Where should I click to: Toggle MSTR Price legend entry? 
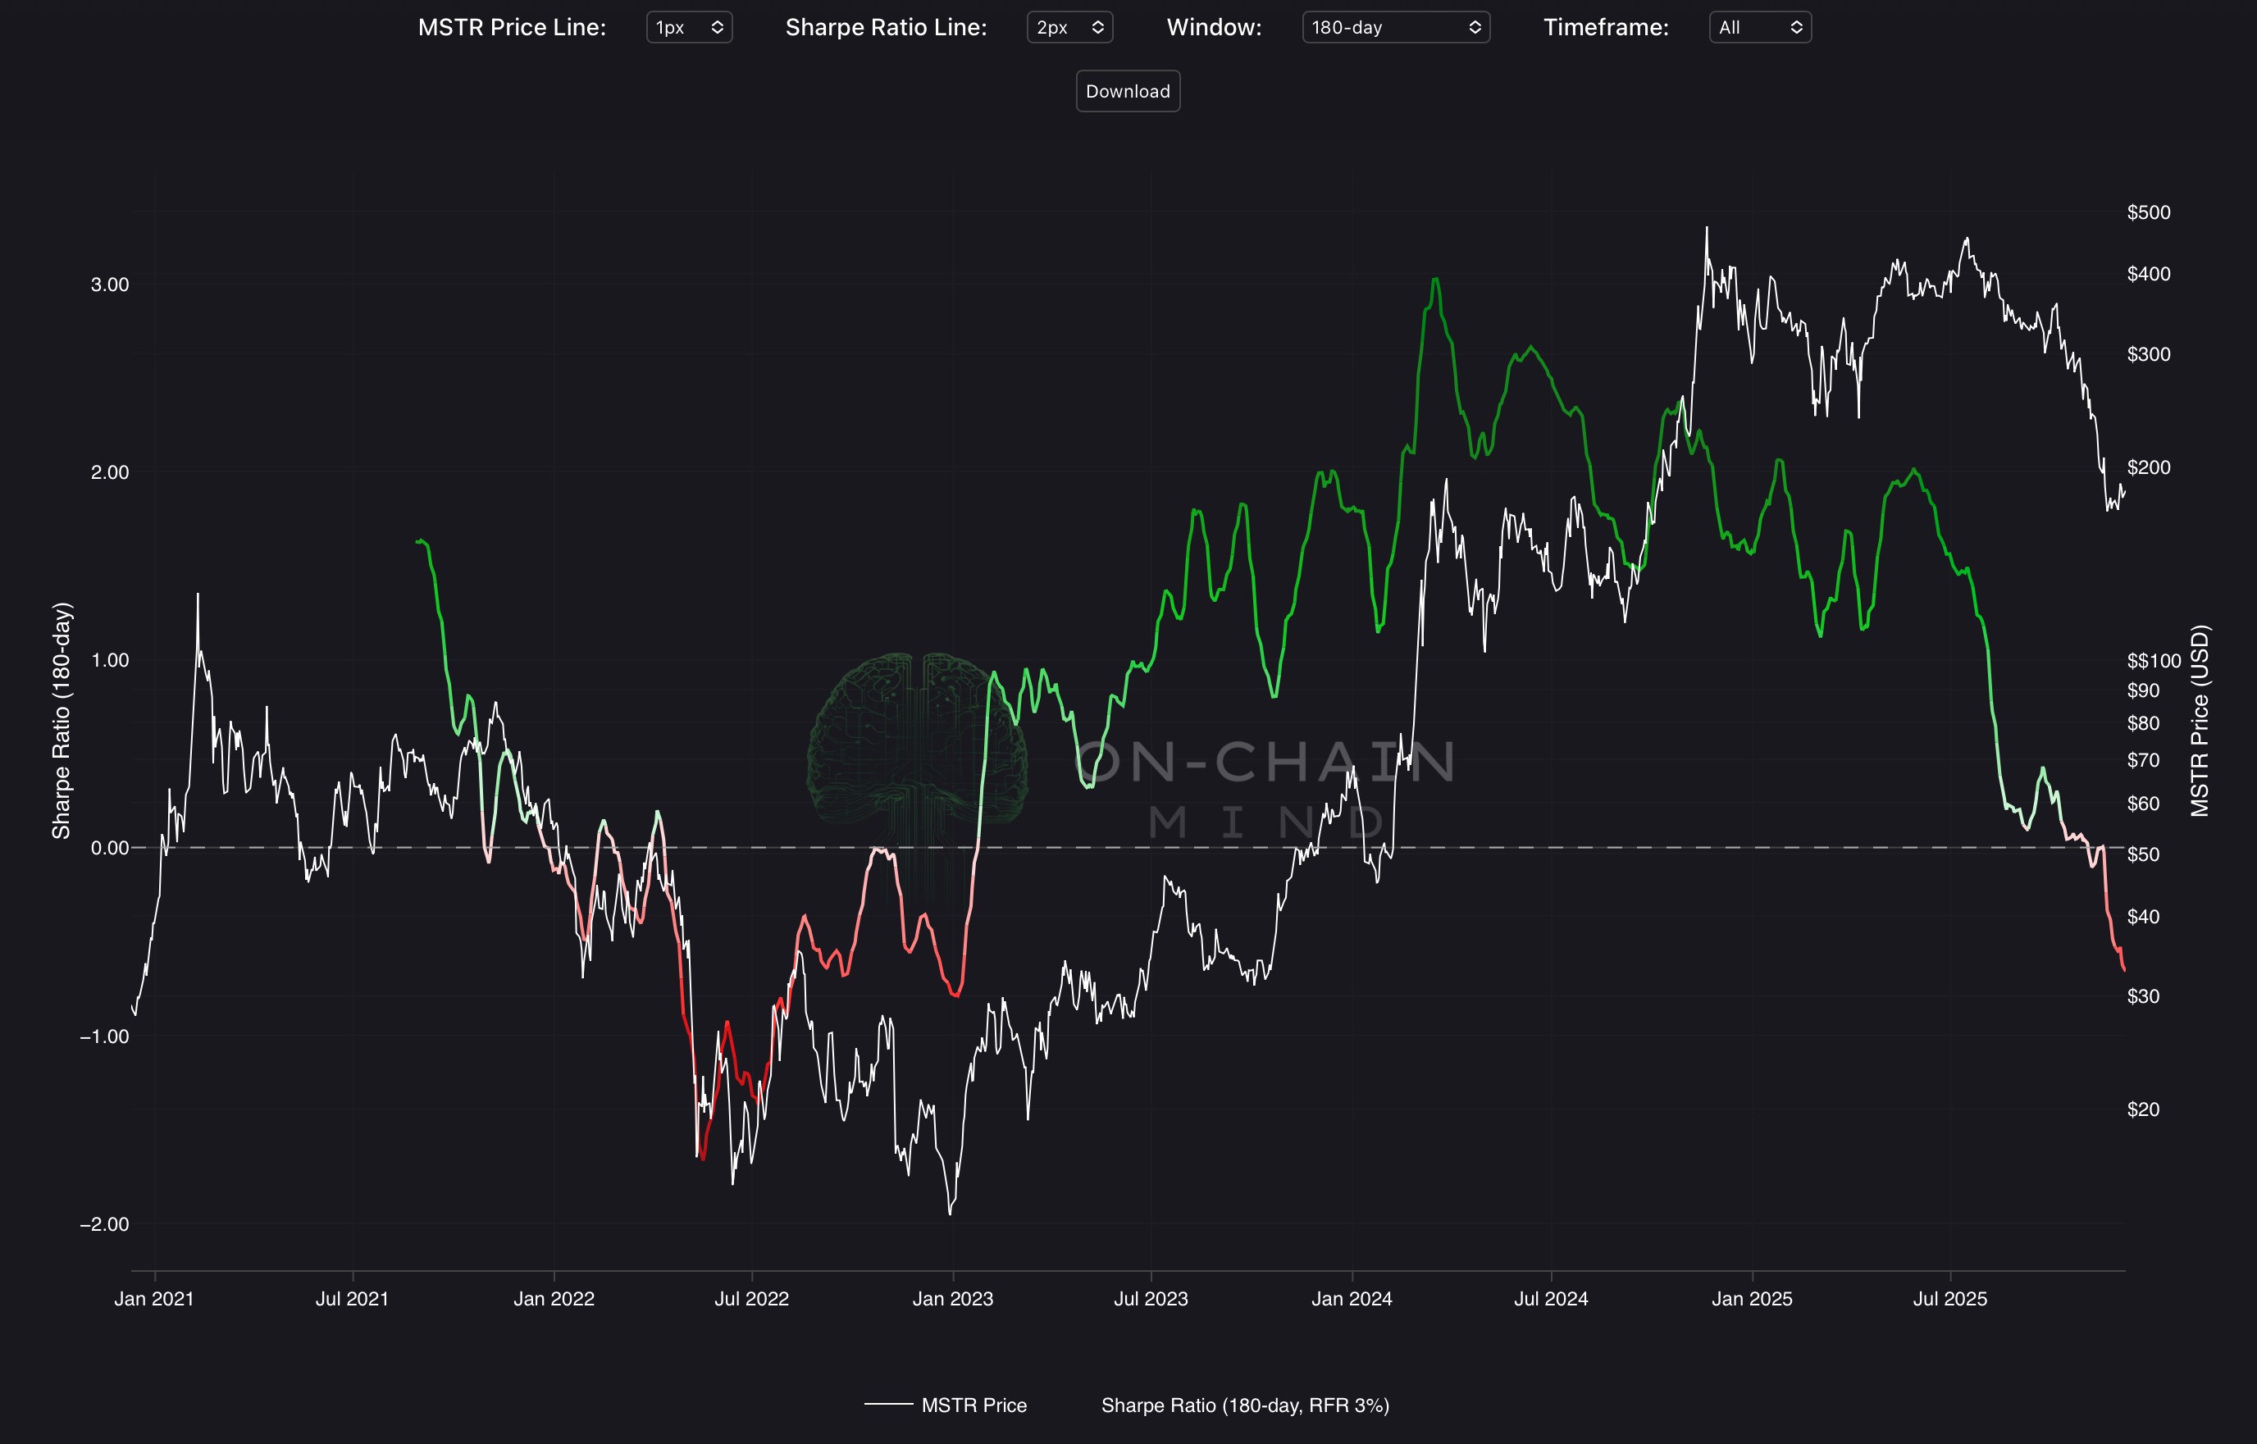coord(973,1405)
